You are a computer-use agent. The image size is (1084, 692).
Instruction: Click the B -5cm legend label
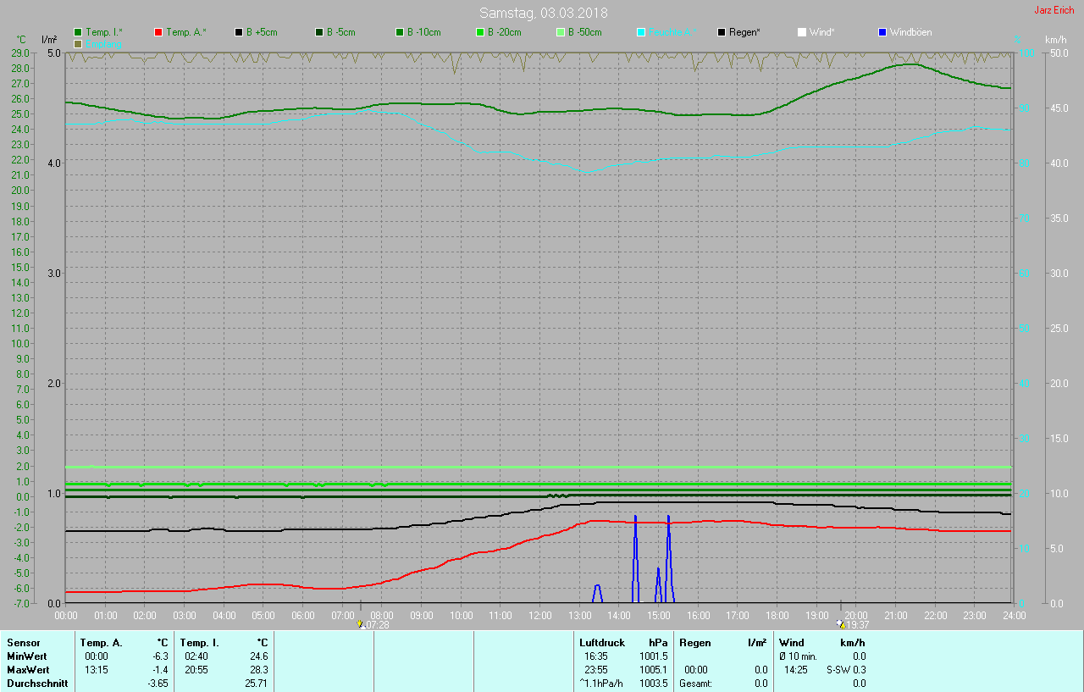(x=341, y=32)
